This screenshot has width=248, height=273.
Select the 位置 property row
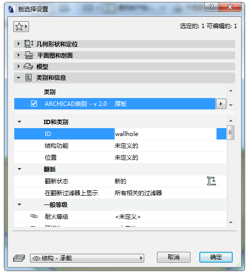[x=120, y=158]
